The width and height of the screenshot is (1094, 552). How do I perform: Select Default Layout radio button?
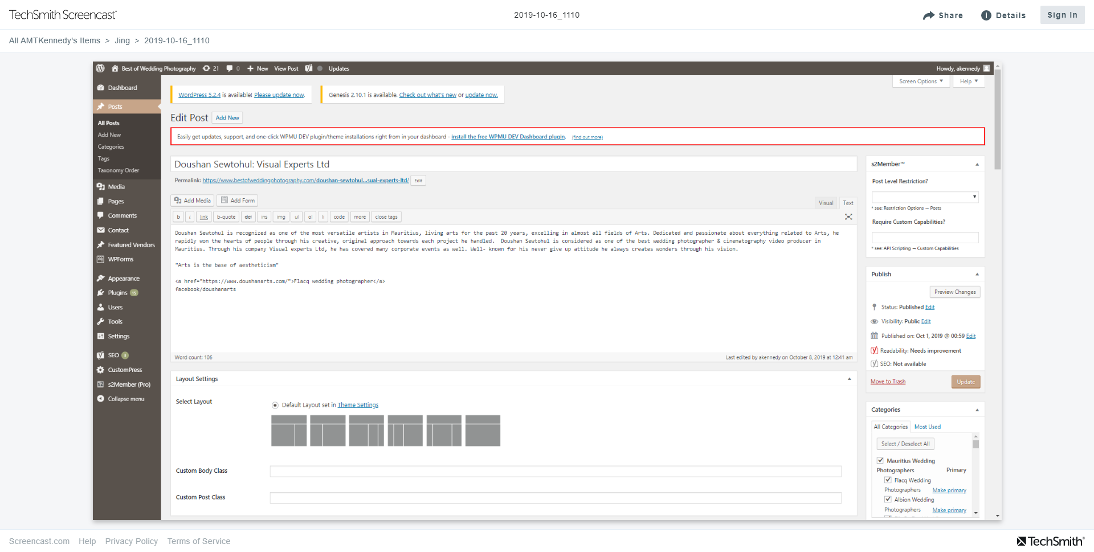click(x=275, y=405)
